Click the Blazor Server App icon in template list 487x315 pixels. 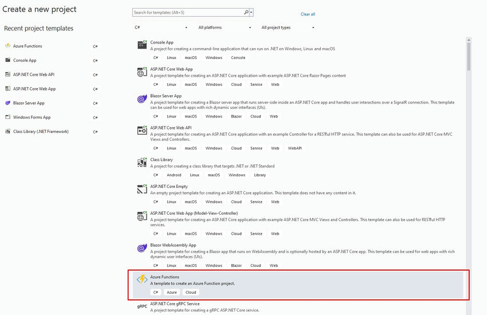point(142,99)
